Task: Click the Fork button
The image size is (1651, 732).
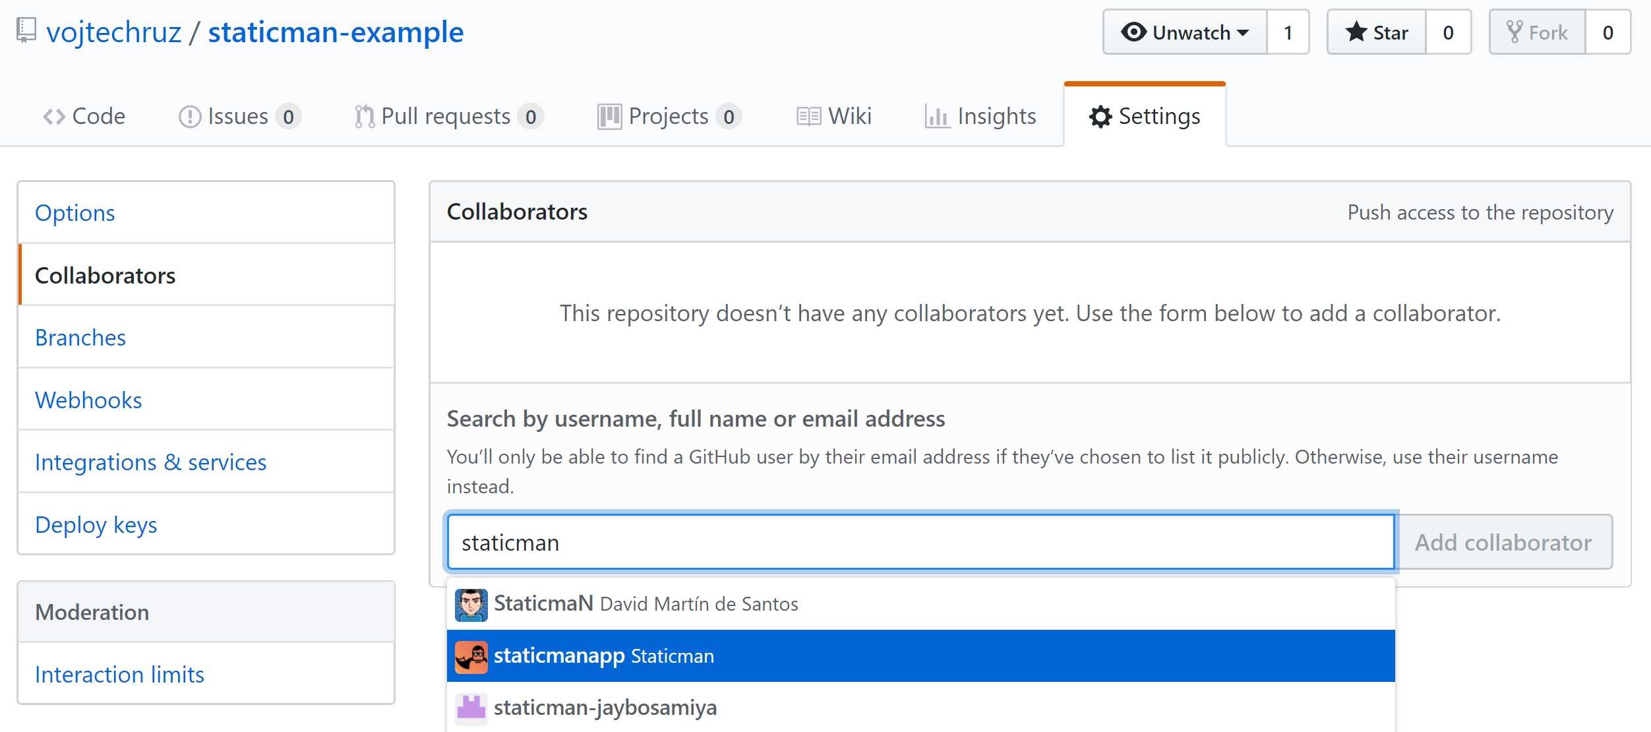Action: tap(1537, 32)
